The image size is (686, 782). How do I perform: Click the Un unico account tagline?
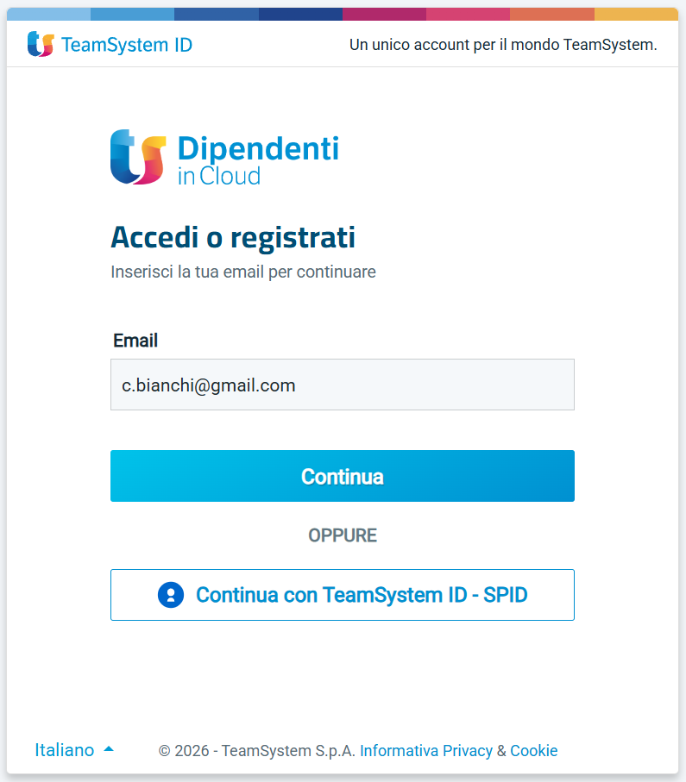tap(503, 45)
